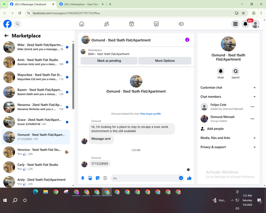Open Basem - 1bed 1bath chat
Screen dimensions: 266x213
pyautogui.click(x=36, y=92)
